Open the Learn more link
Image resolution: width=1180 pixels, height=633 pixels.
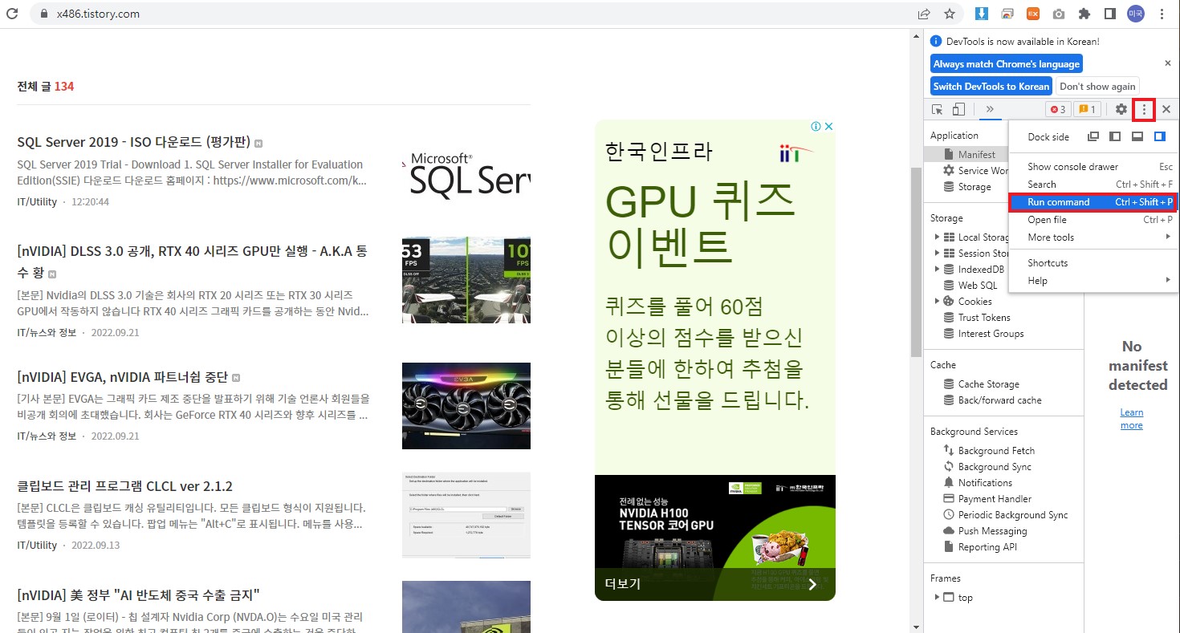pyautogui.click(x=1132, y=419)
